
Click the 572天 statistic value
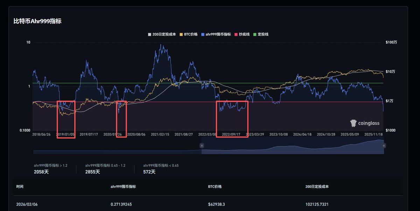tap(149, 172)
